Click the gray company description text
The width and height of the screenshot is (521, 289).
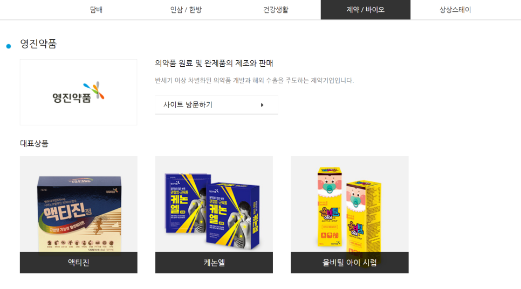(x=255, y=81)
